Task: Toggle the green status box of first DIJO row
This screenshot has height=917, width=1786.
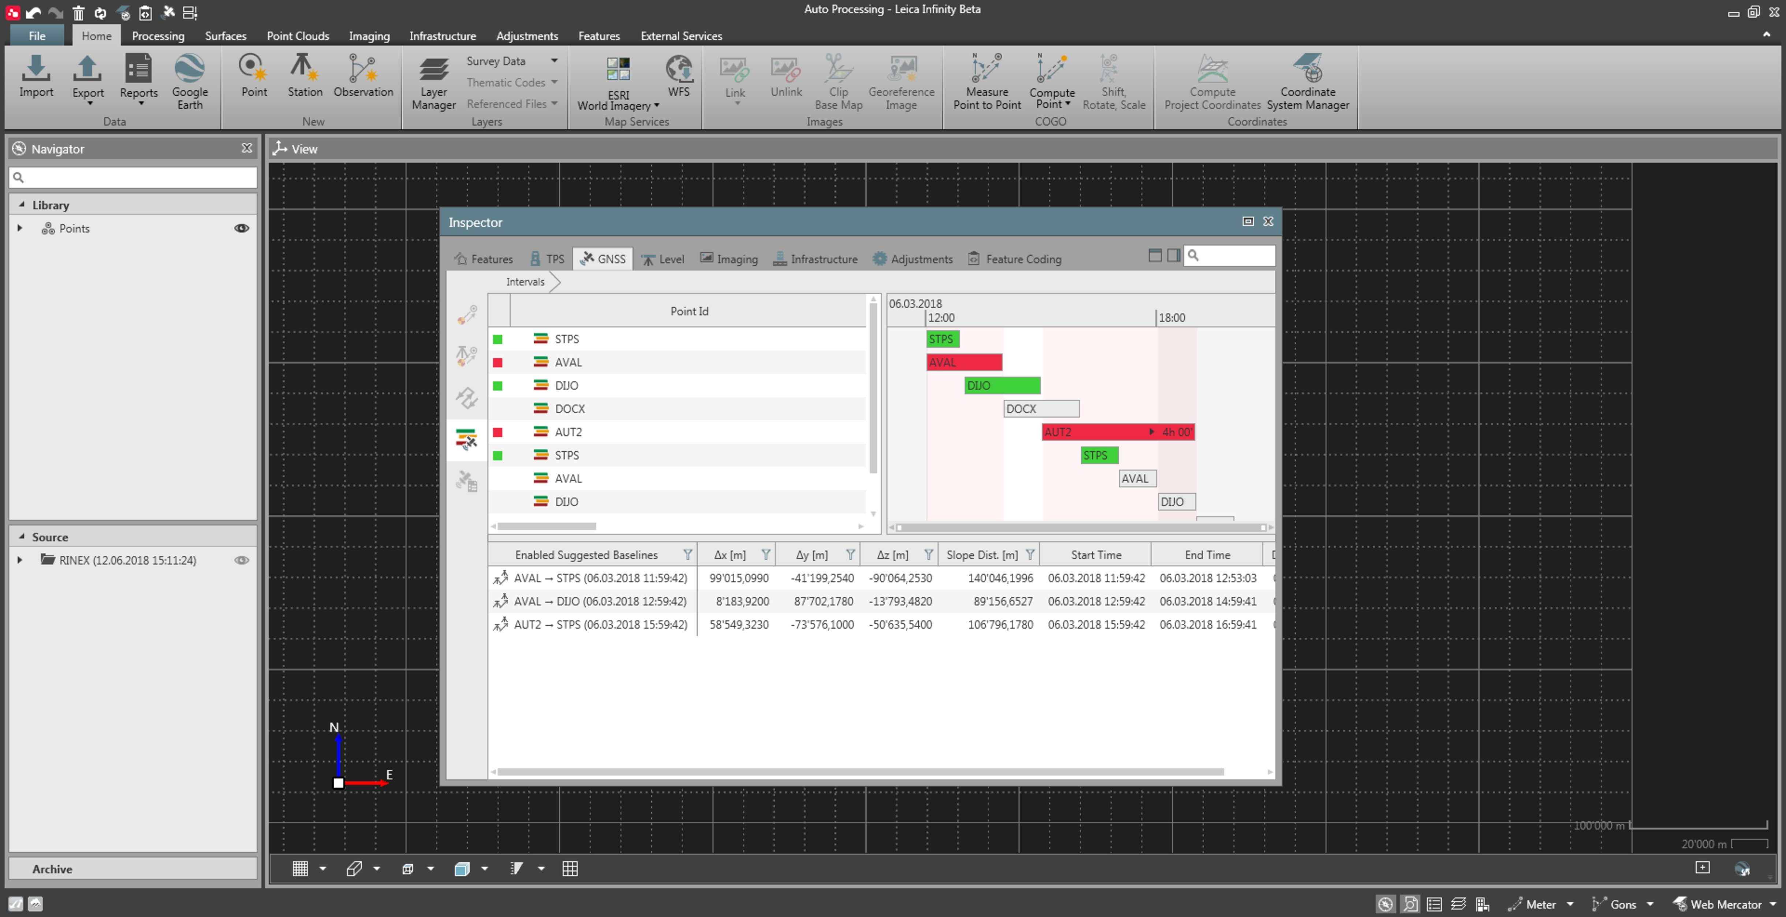Action: pyautogui.click(x=498, y=385)
